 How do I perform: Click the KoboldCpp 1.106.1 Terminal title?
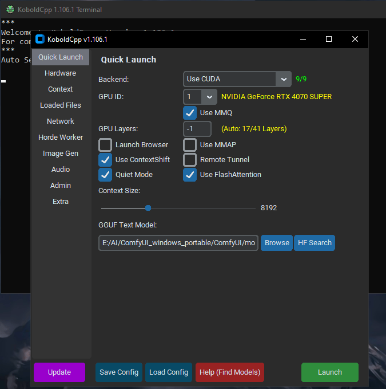(x=59, y=10)
